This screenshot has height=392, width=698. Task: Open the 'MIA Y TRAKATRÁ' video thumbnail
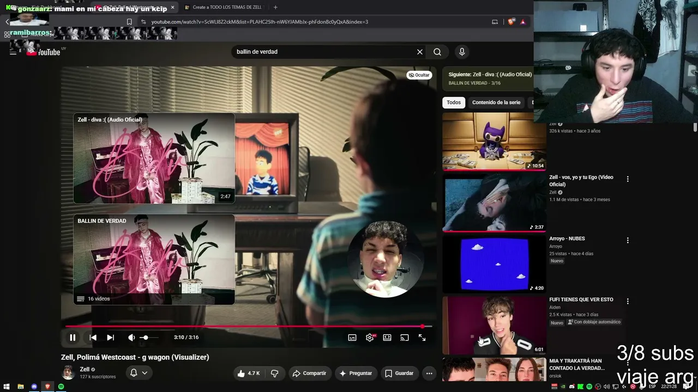[494, 369]
